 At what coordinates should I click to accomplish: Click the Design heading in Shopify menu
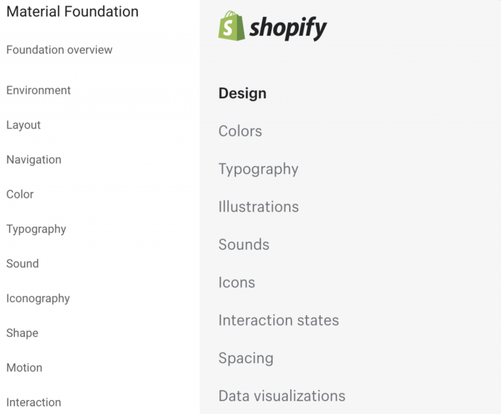pos(242,94)
